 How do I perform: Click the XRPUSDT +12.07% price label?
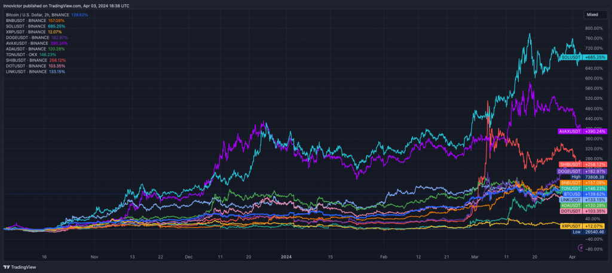click(x=583, y=226)
